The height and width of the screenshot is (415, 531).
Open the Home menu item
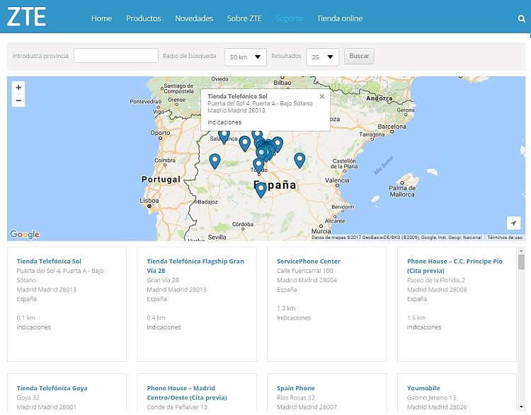[101, 18]
